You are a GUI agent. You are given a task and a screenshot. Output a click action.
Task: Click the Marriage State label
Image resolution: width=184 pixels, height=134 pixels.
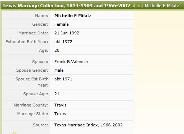[33, 114]
